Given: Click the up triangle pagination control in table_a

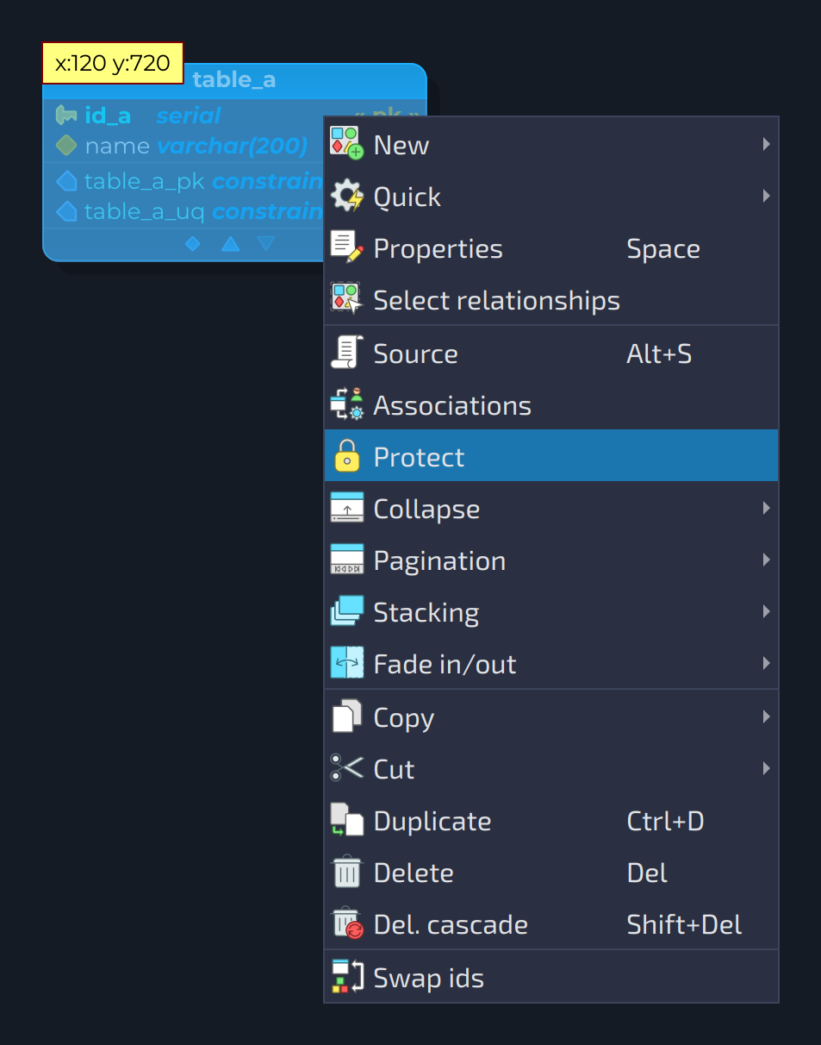Looking at the screenshot, I should (x=230, y=244).
